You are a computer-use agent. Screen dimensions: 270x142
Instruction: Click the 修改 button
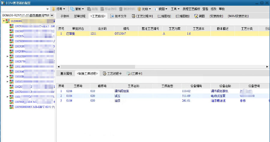coord(214,9)
